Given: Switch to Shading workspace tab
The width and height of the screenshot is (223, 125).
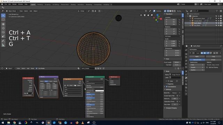Looking at the screenshot, I should (73, 5).
